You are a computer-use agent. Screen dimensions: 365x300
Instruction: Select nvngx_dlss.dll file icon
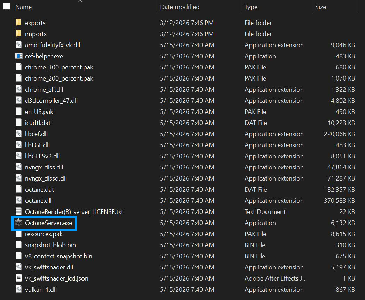(19, 167)
